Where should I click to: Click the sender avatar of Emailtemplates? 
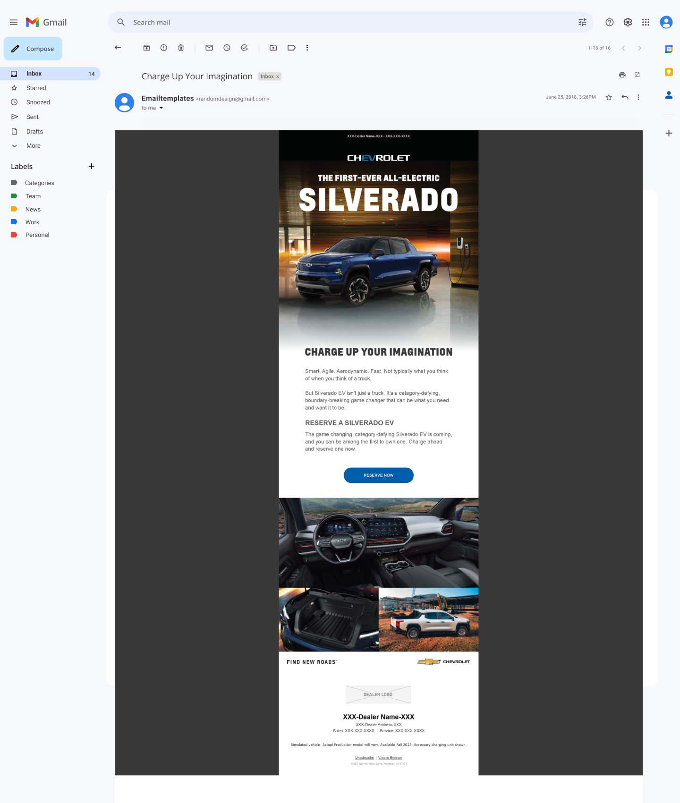click(125, 102)
